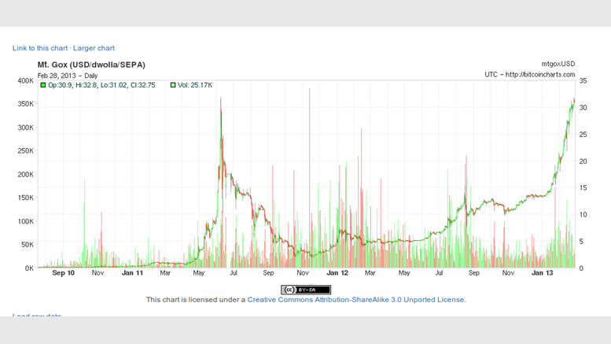Click the '300K' volume axis label
Image resolution: width=611 pixels, height=344 pixels.
[26, 128]
